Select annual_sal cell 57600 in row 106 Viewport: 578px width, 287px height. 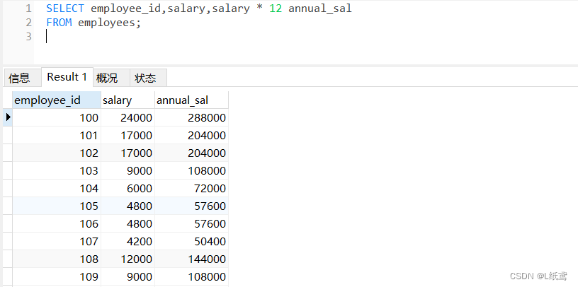tap(191, 223)
